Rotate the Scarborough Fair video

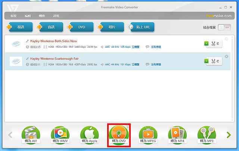pos(218,61)
